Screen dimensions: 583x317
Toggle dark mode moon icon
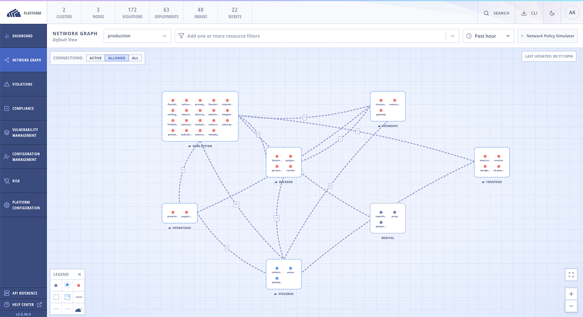pyautogui.click(x=552, y=13)
